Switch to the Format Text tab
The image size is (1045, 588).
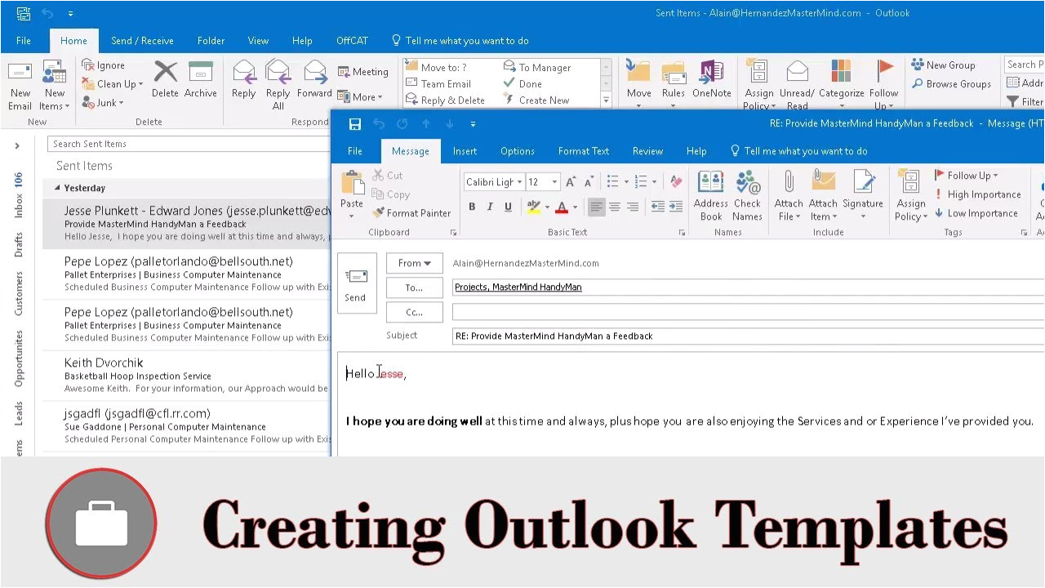tap(583, 151)
